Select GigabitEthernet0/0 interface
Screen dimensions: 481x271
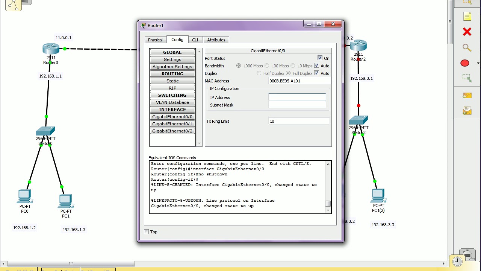click(x=172, y=117)
